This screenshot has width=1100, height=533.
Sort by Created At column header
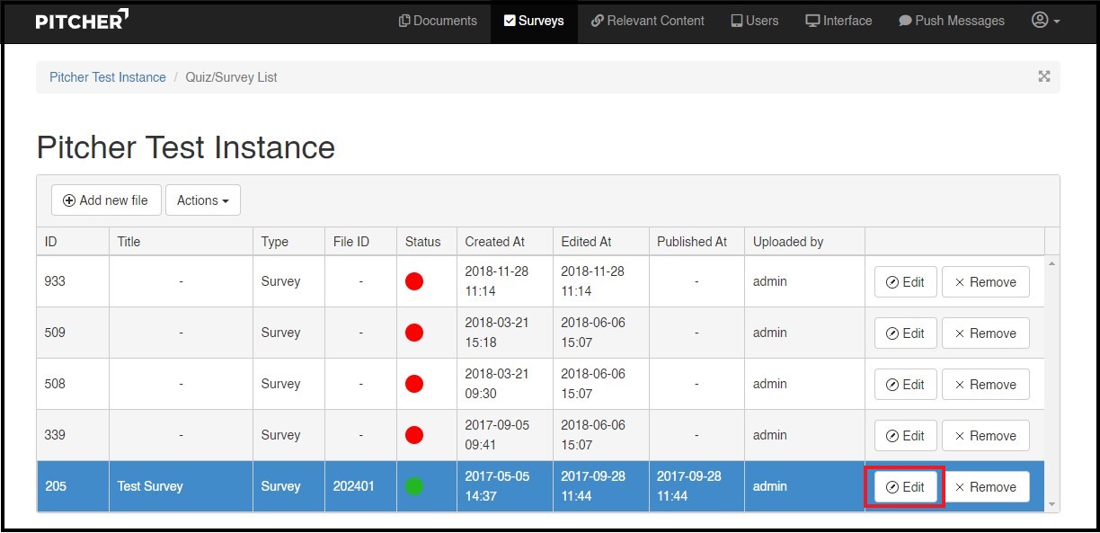point(495,242)
